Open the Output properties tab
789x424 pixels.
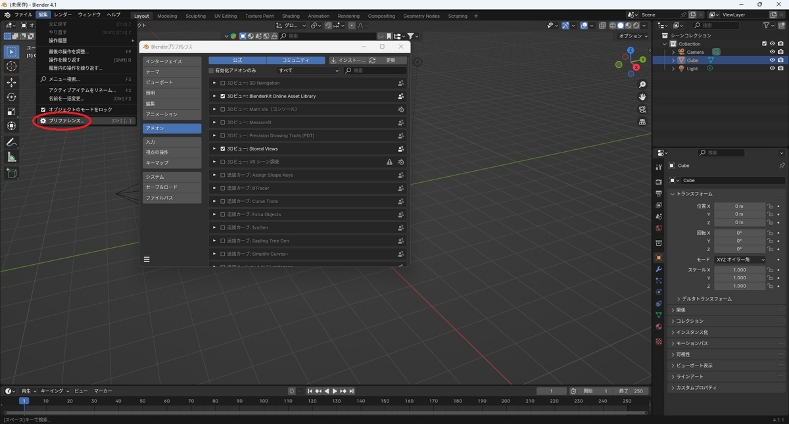pyautogui.click(x=659, y=193)
